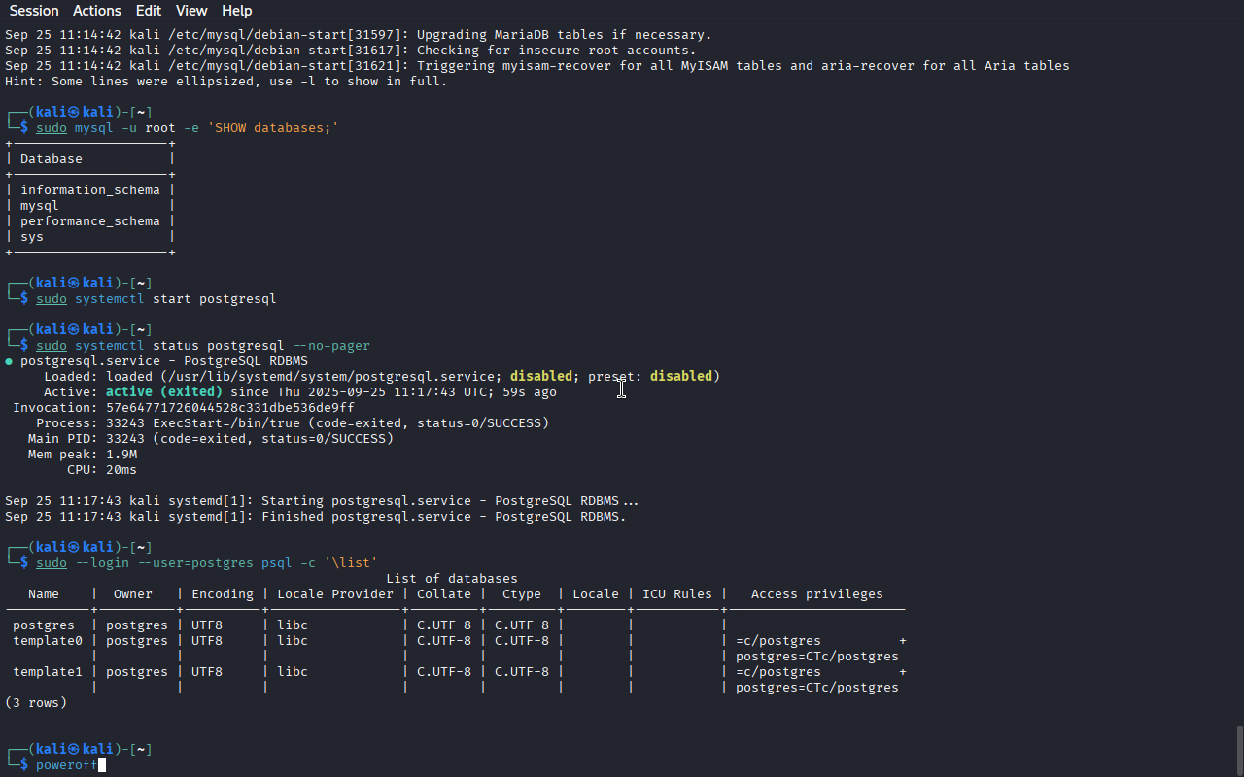Open the Actions menu
The width and height of the screenshot is (1244, 777).
click(97, 11)
